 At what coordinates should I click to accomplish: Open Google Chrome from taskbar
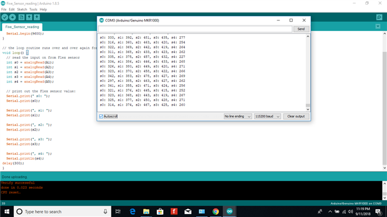(216, 211)
